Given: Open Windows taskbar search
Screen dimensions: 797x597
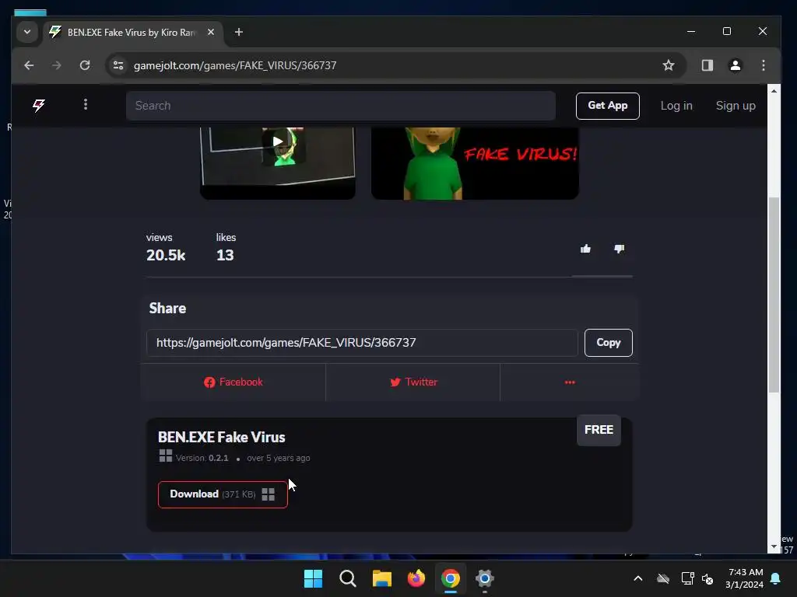Looking at the screenshot, I should coord(348,578).
